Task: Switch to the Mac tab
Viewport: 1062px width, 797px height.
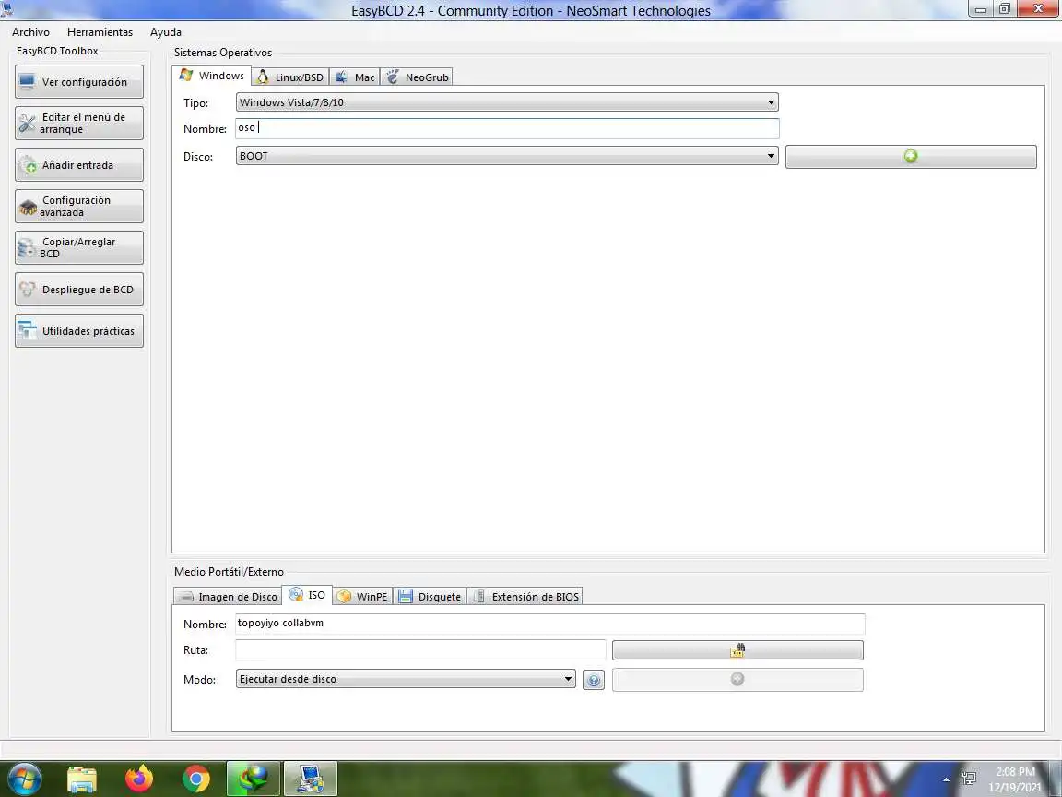Action: (x=355, y=77)
